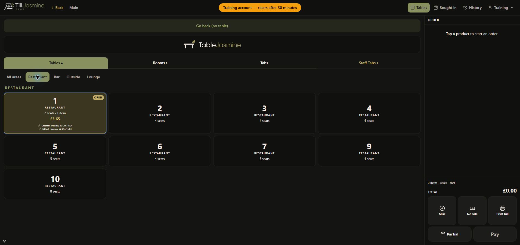Filter by Restaurant area
520x245 pixels.
point(38,77)
